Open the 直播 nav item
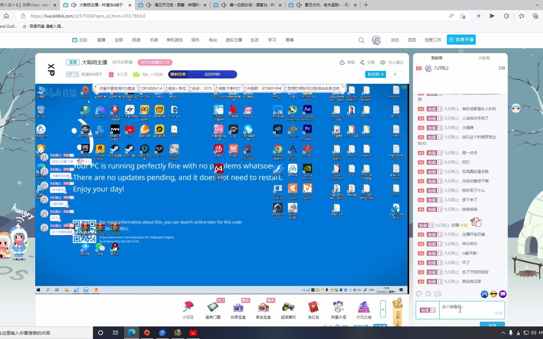 pyautogui.click(x=101, y=40)
